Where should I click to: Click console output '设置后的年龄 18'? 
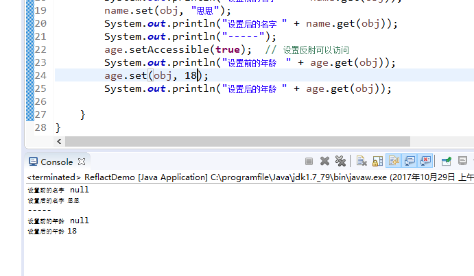point(52,231)
